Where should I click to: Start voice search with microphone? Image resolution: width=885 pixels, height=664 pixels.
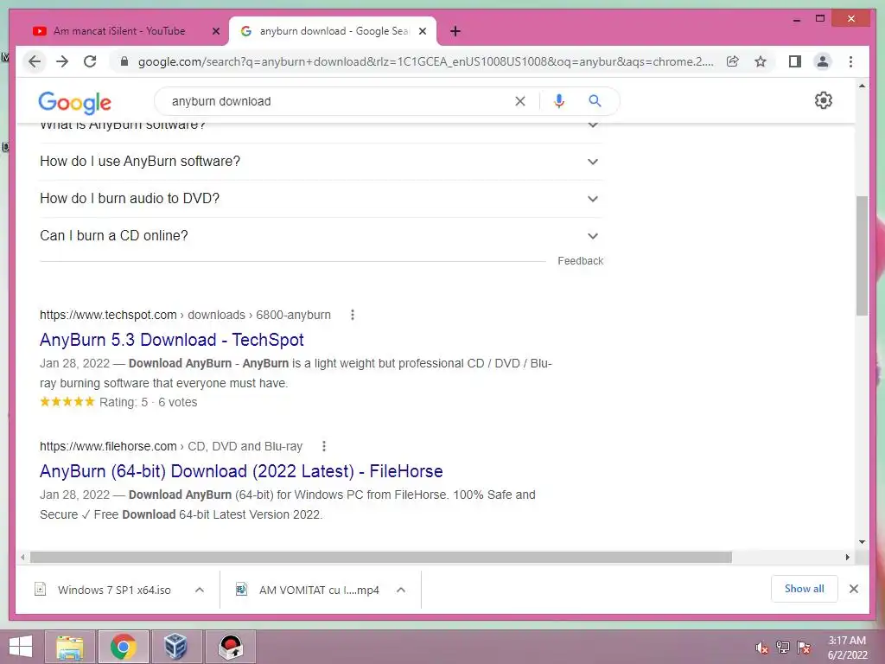[x=559, y=101]
